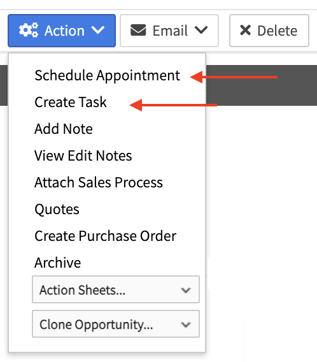Select Schedule Appointment from the menu

point(107,76)
